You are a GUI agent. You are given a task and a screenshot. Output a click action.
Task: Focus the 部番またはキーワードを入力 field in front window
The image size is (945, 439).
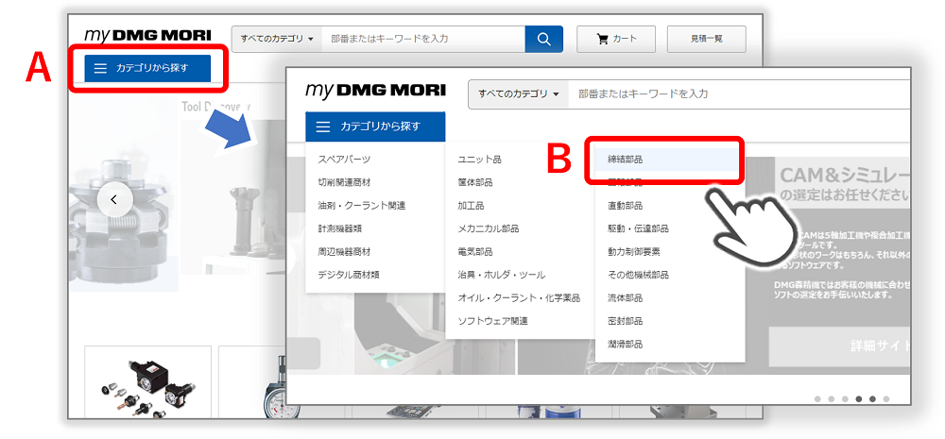pos(738,94)
